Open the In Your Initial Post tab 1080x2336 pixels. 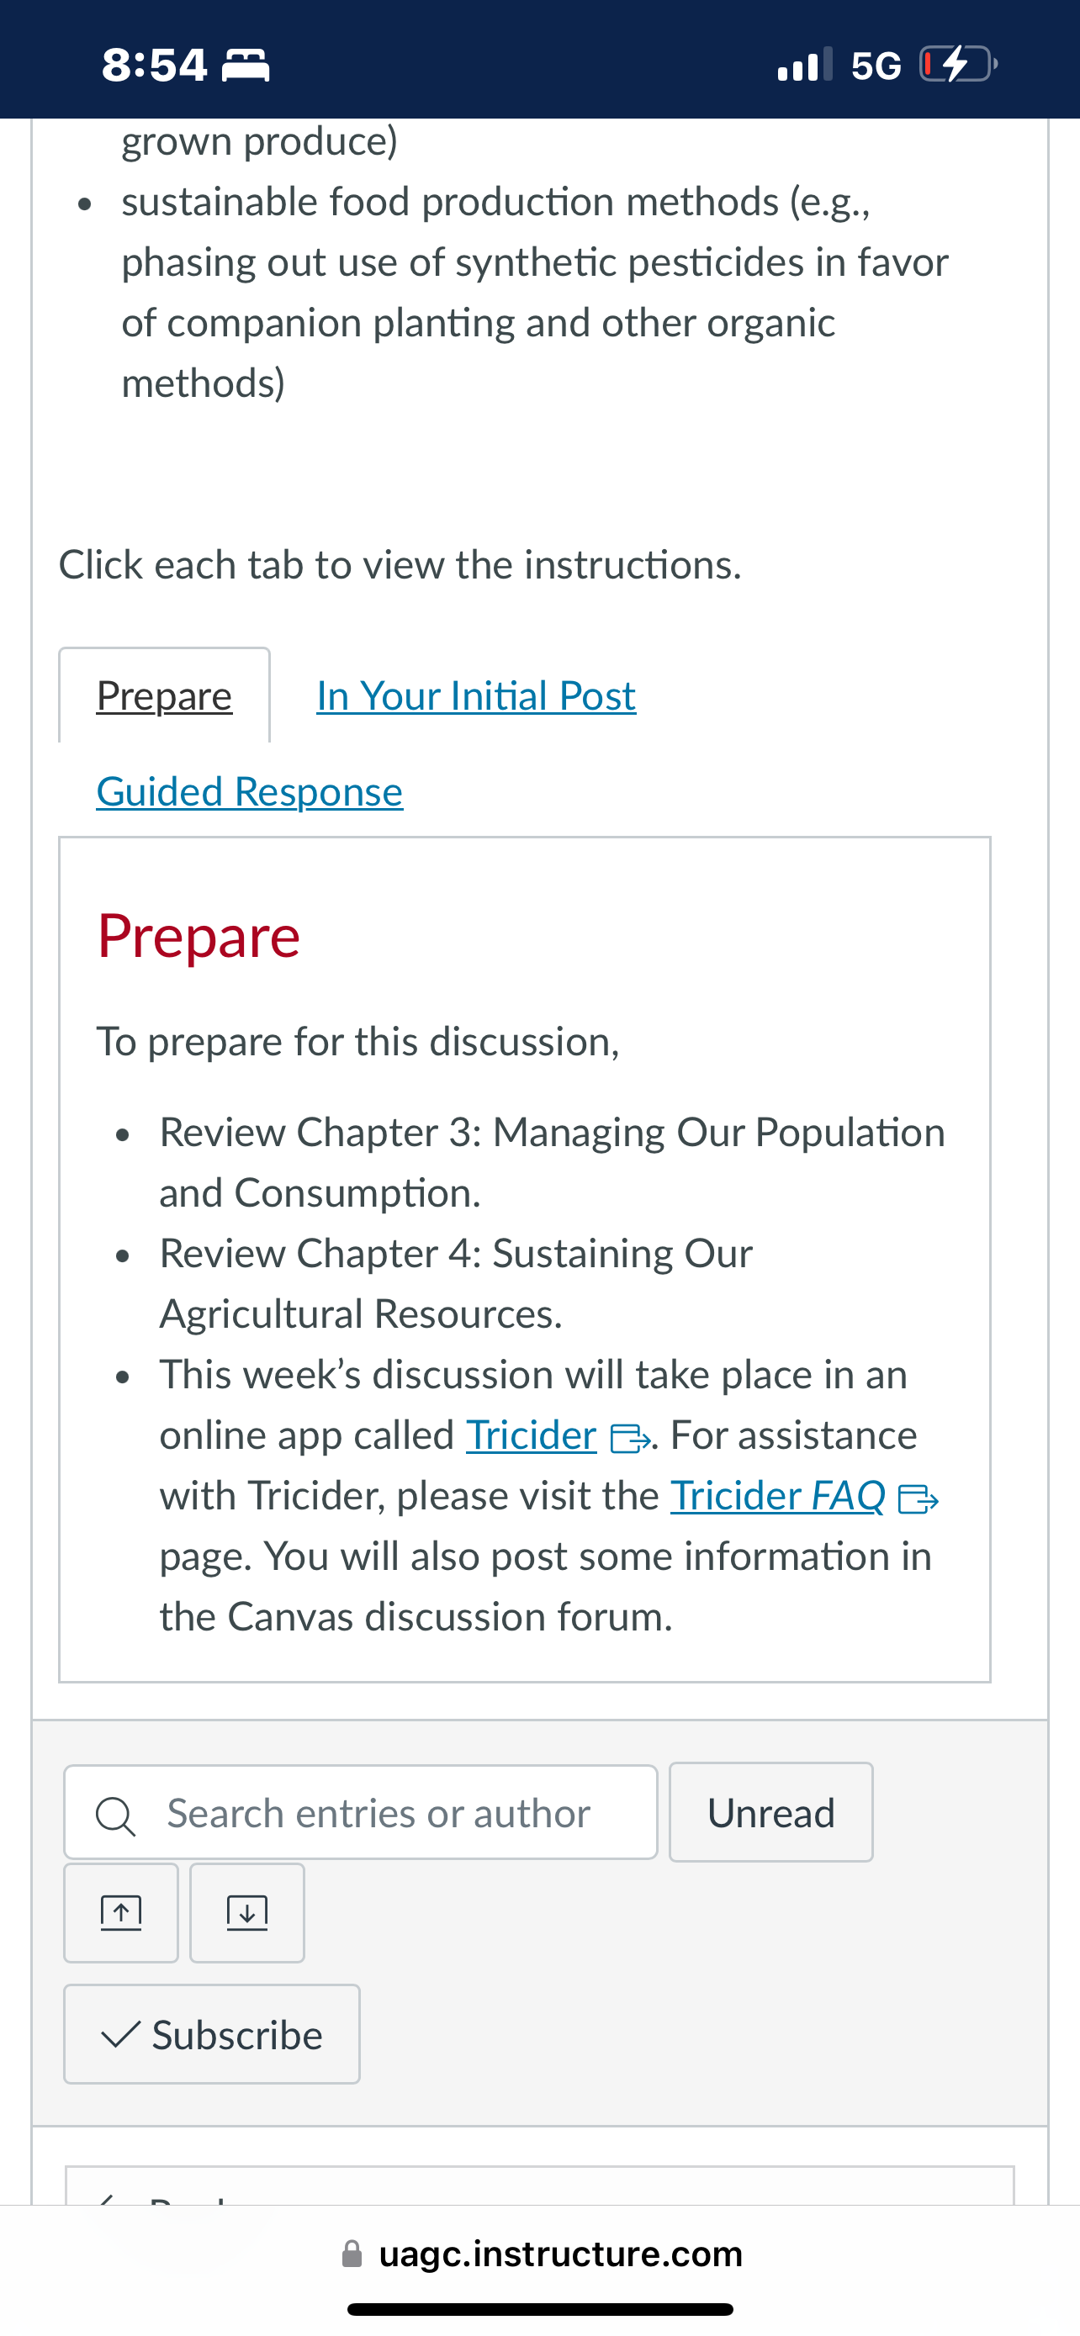[x=476, y=695]
